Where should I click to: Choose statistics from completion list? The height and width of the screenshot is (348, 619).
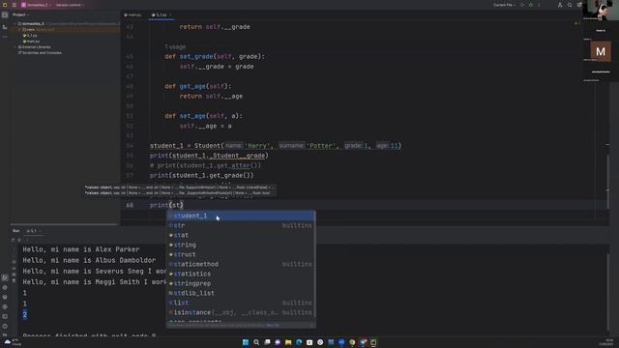pos(241,274)
